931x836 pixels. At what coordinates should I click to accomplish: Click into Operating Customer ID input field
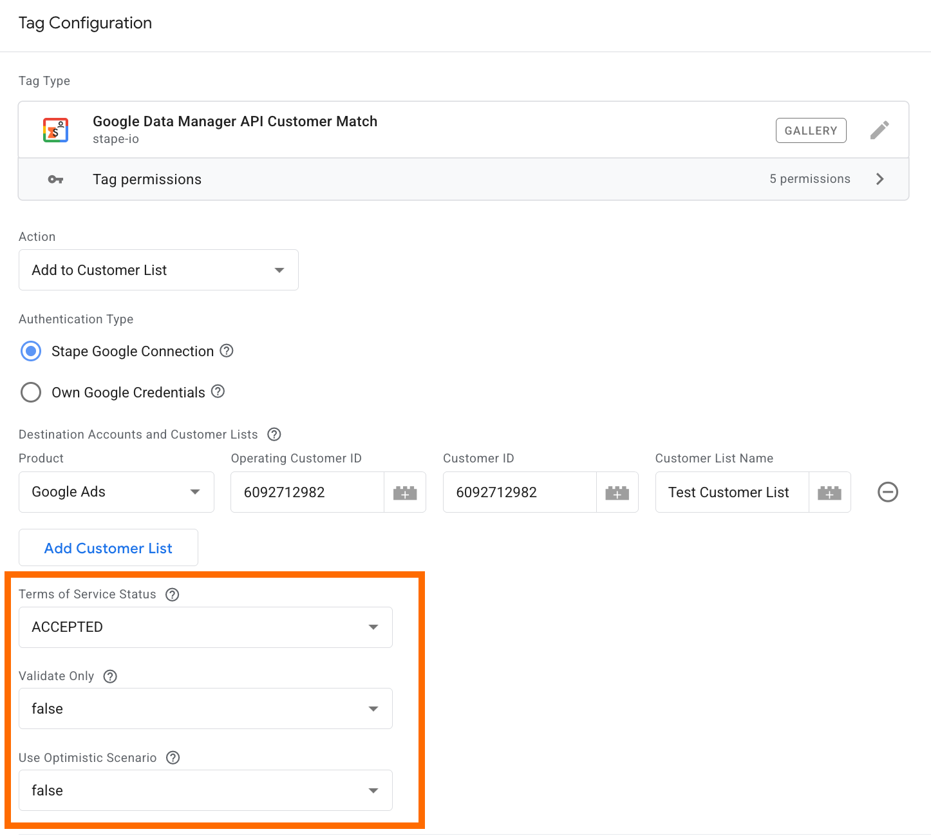coord(308,492)
